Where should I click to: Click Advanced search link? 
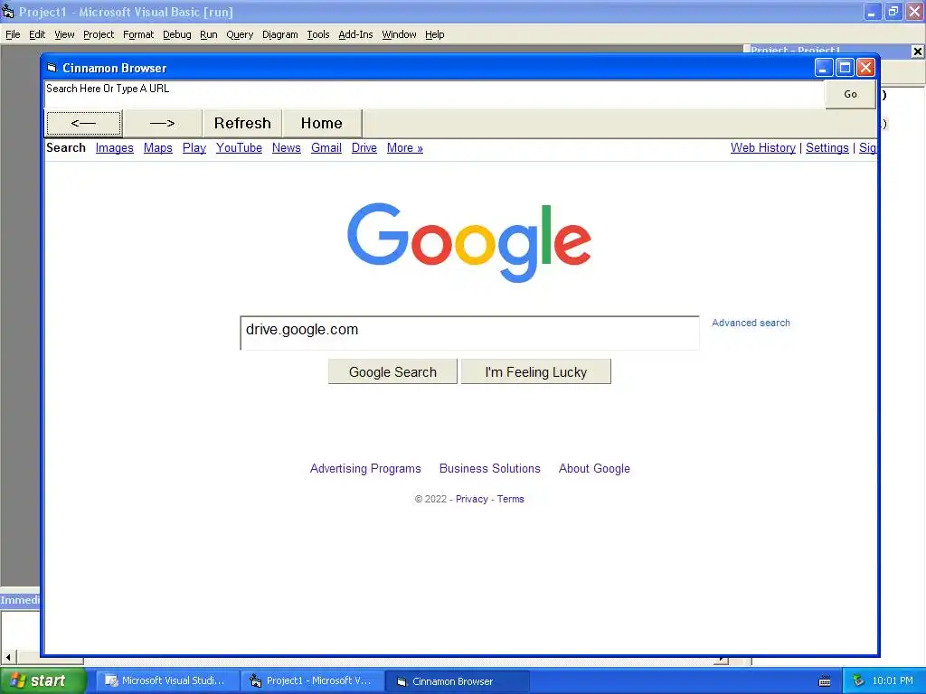pos(751,323)
